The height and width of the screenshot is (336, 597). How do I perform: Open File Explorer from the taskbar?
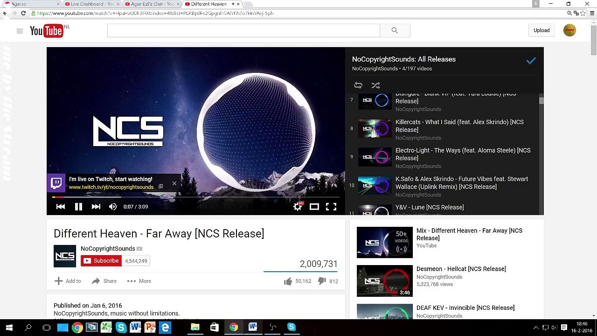(195, 327)
